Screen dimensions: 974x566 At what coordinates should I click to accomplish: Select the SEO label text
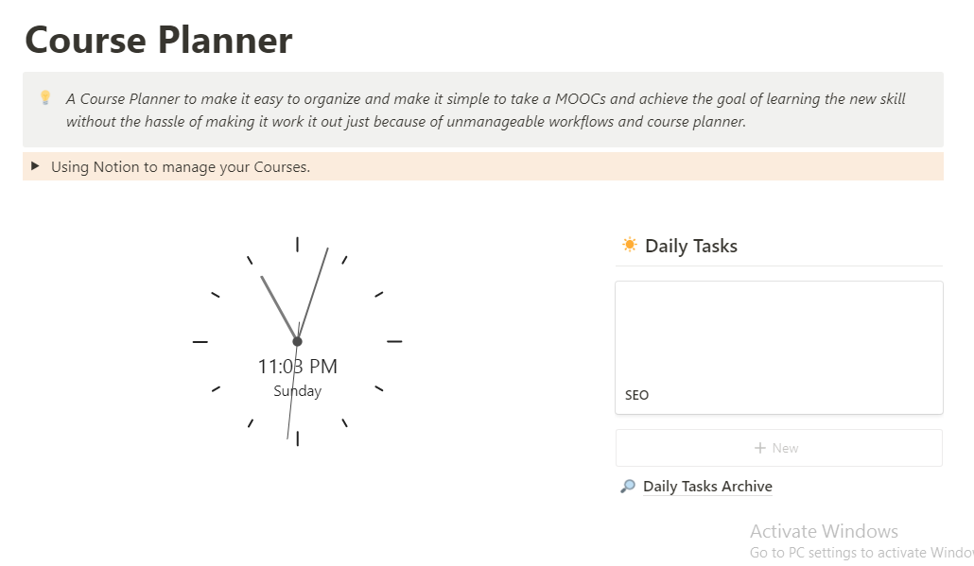click(636, 395)
